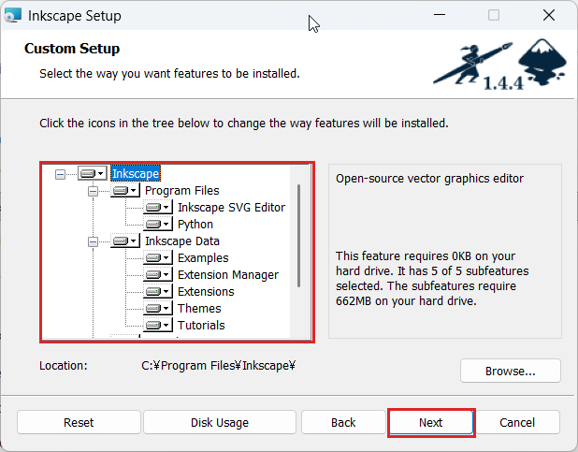Proceed with the Next button
The height and width of the screenshot is (452, 578).
[431, 422]
